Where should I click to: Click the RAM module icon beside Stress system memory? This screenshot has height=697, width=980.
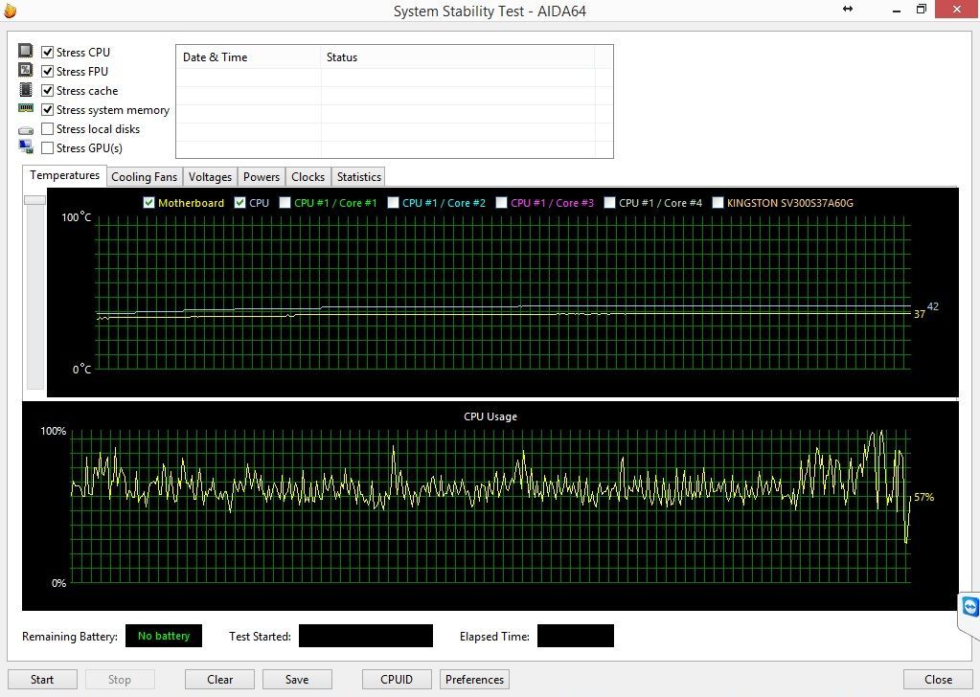(26, 108)
